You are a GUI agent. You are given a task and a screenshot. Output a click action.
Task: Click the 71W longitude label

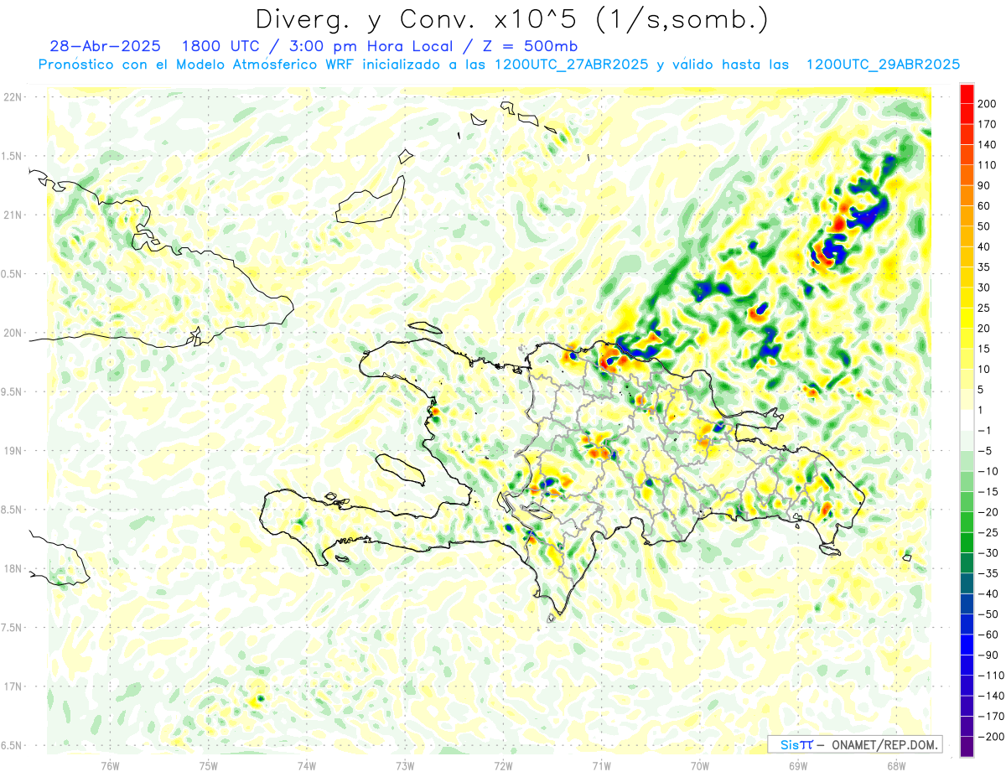point(601,764)
